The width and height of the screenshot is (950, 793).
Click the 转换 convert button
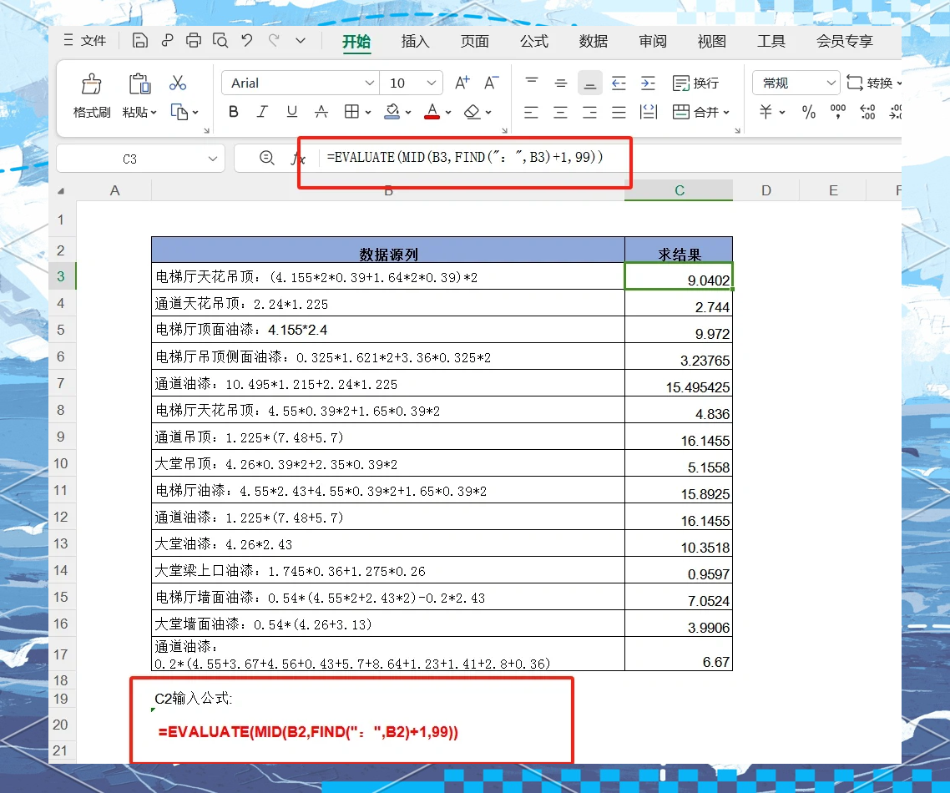(873, 83)
